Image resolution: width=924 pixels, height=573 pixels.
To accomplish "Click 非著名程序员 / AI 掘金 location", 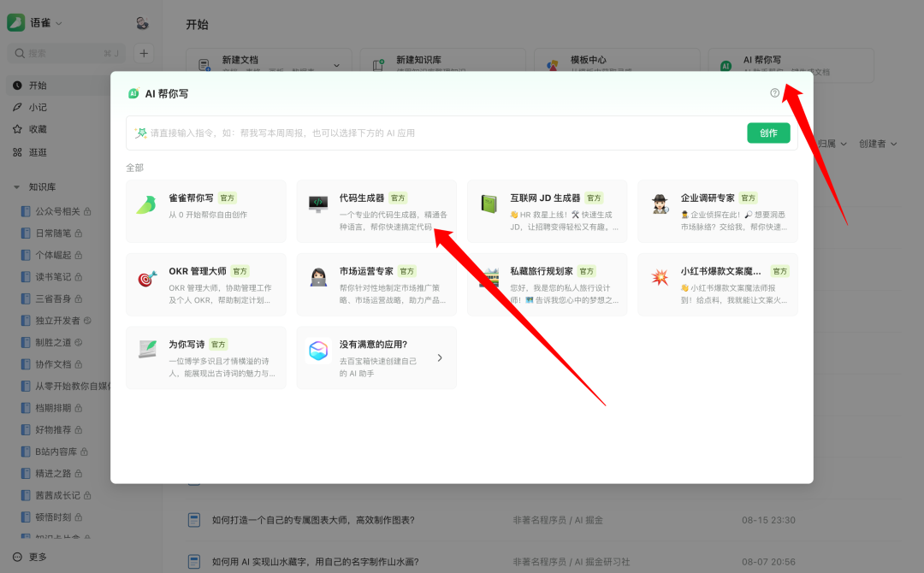I will [x=558, y=520].
